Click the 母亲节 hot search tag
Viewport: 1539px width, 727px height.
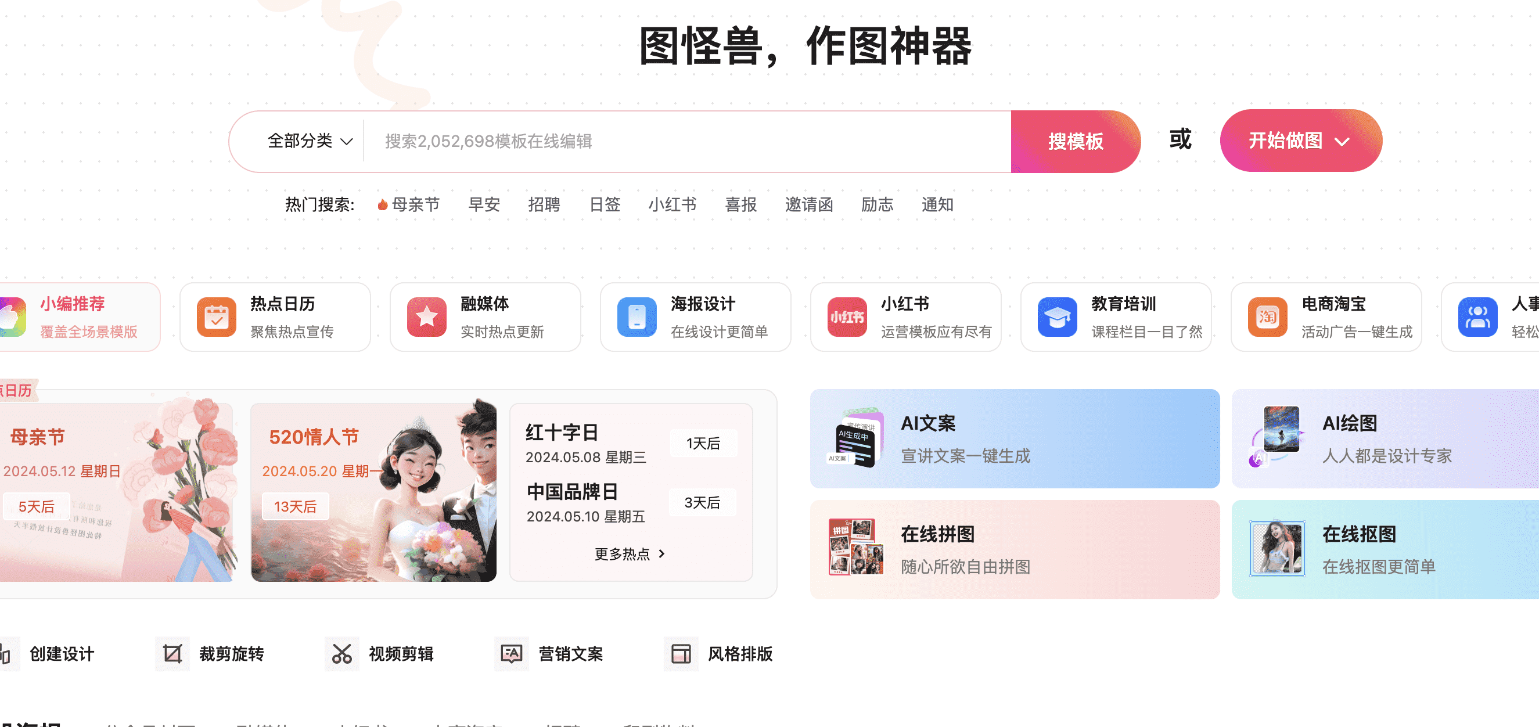[x=409, y=205]
